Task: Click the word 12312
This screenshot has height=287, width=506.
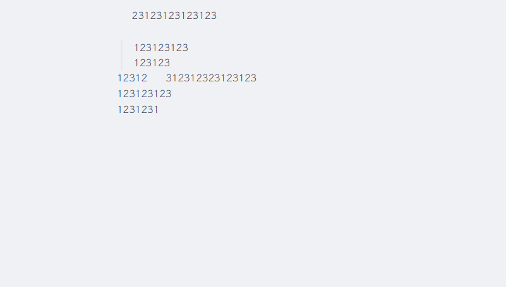Action: pyautogui.click(x=132, y=78)
